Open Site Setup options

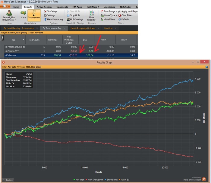coord(50,11)
